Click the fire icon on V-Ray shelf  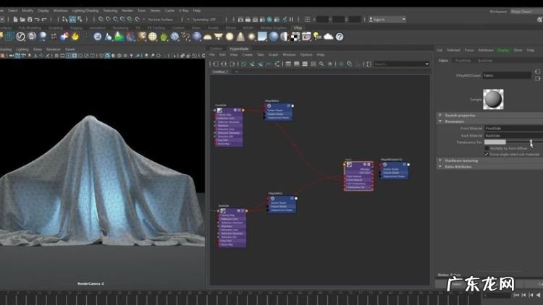[75, 36]
